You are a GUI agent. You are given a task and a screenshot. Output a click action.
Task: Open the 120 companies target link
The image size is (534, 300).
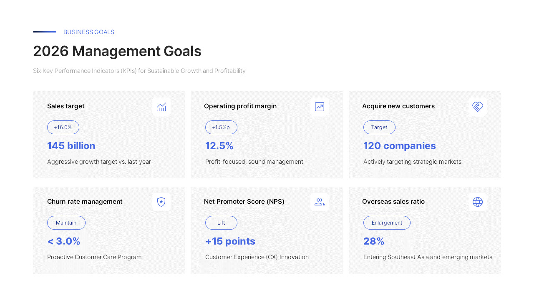[x=399, y=146]
